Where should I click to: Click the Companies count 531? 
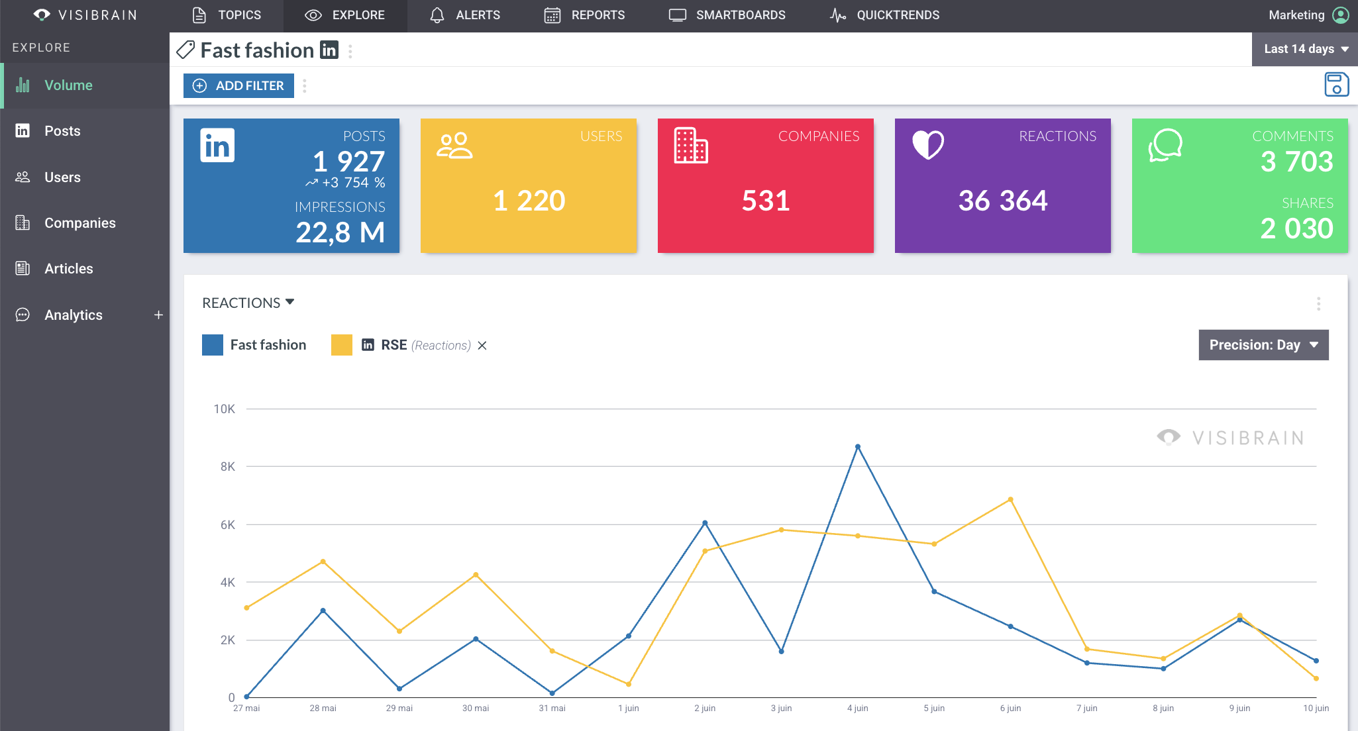[x=766, y=200]
